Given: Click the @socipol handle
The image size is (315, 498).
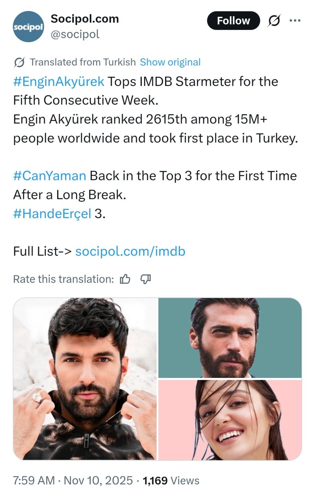Looking at the screenshot, I should tap(75, 34).
